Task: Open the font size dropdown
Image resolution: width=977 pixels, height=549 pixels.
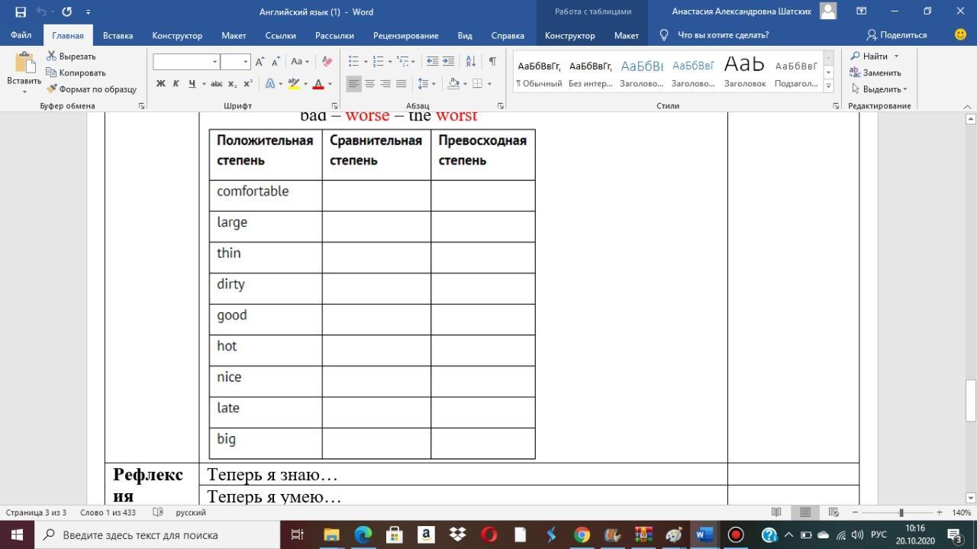Action: click(x=245, y=62)
